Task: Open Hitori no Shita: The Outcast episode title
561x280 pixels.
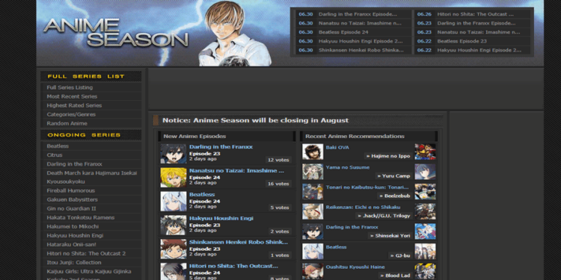Action: click(x=233, y=266)
